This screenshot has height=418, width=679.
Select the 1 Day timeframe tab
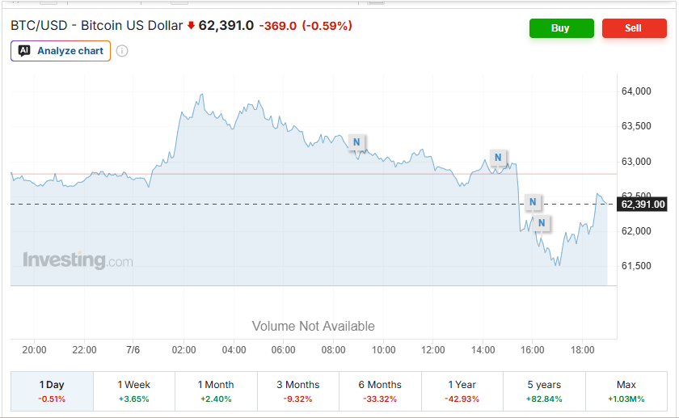pyautogui.click(x=52, y=391)
